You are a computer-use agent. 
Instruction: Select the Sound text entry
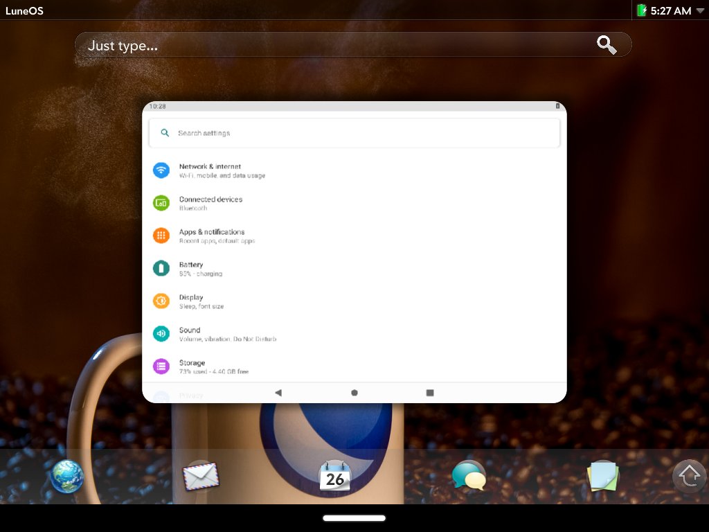[x=190, y=330]
